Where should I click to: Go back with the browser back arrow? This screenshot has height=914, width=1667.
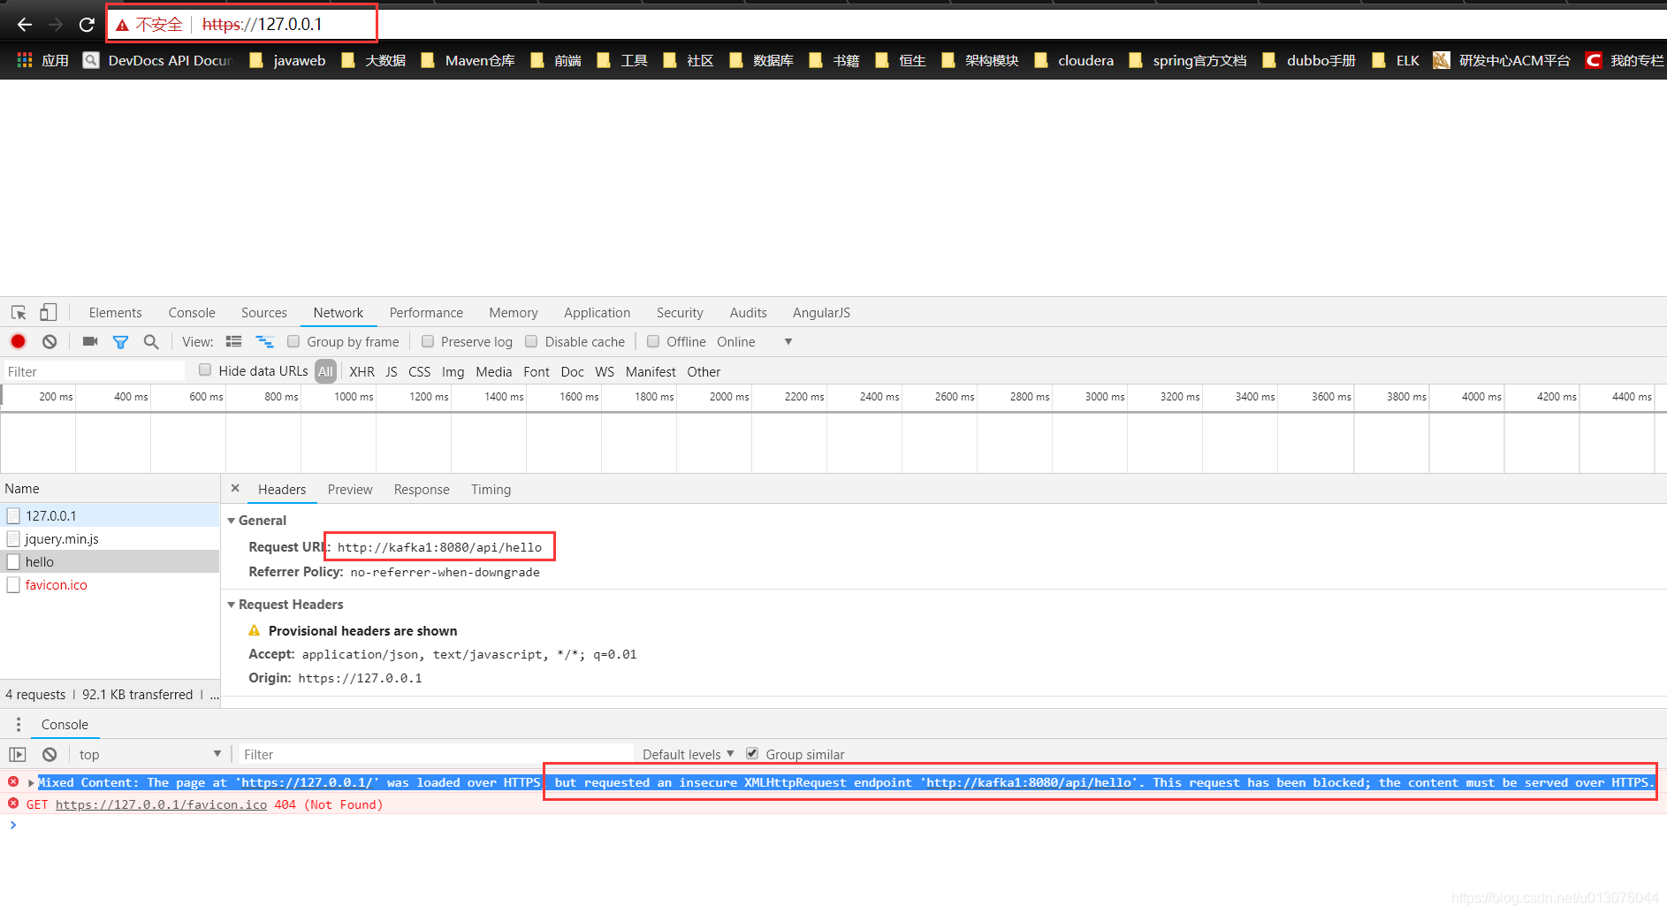coord(24,25)
